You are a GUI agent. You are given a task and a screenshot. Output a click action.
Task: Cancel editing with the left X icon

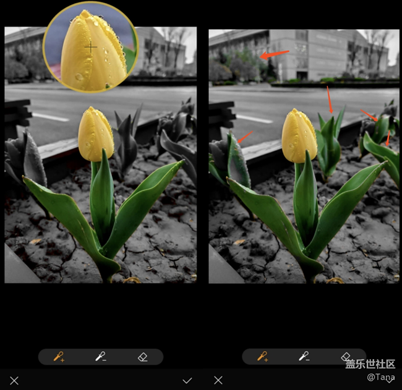pos(14,380)
